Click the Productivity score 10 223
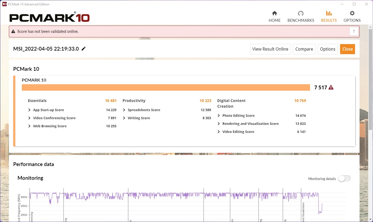The width and height of the screenshot is (373, 222). coord(205,101)
